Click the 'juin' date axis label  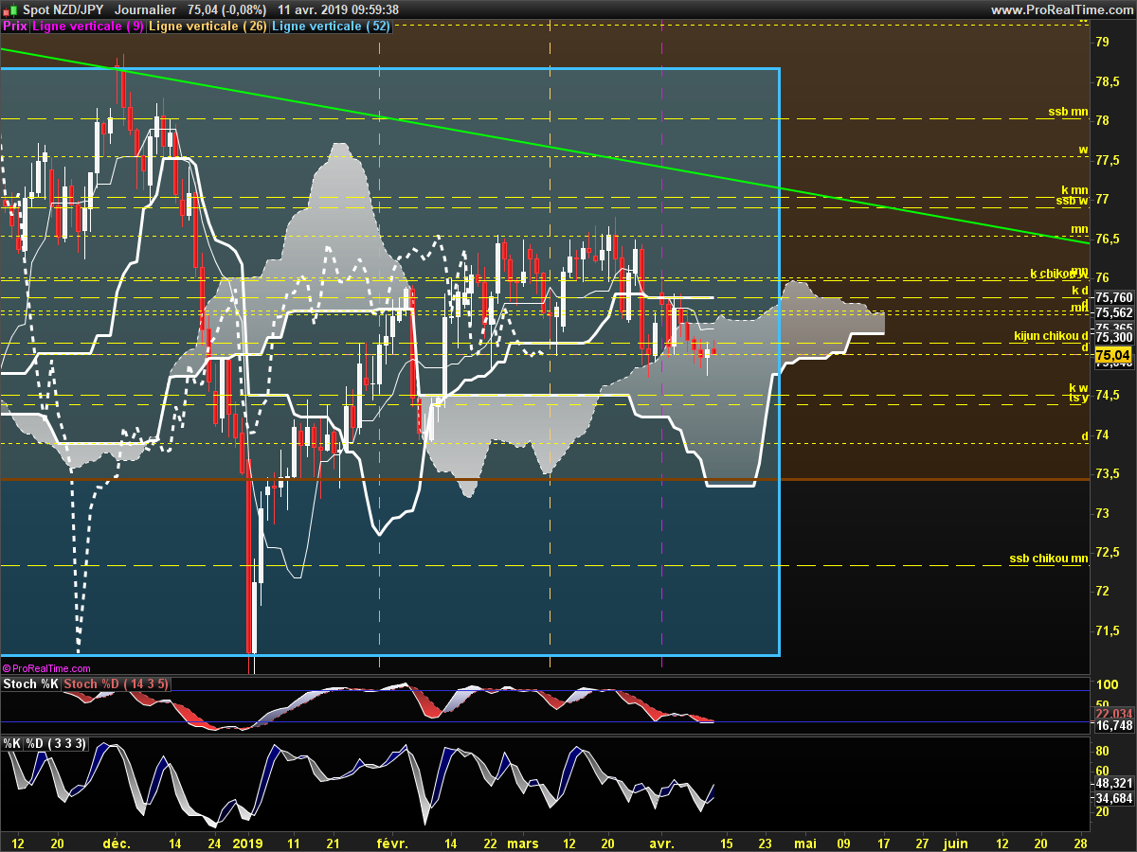pyautogui.click(x=956, y=843)
